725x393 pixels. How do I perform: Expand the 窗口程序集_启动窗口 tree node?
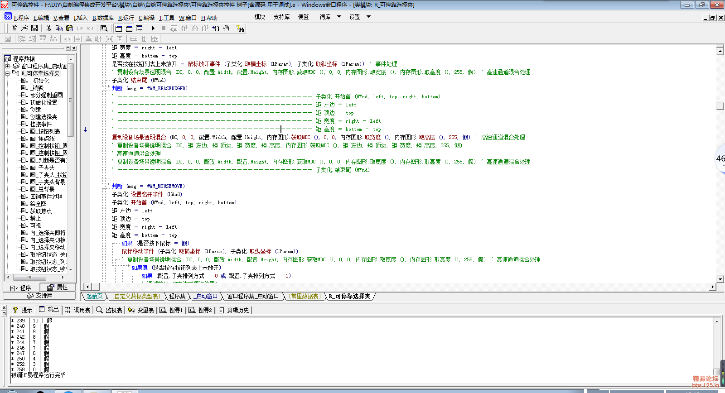point(7,66)
